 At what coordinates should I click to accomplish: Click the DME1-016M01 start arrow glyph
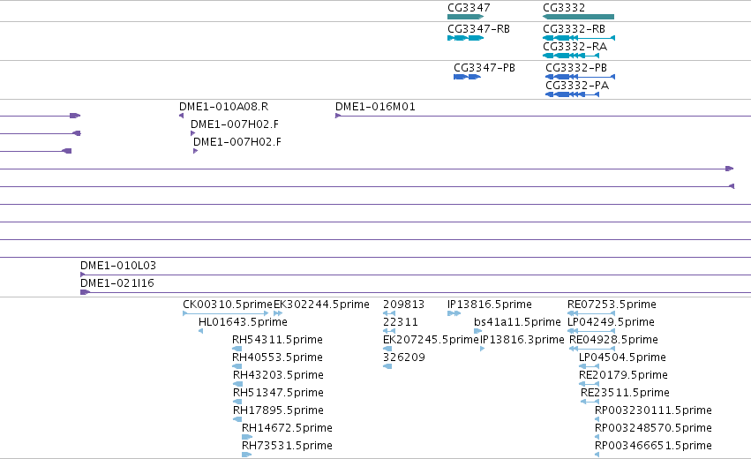coord(338,116)
